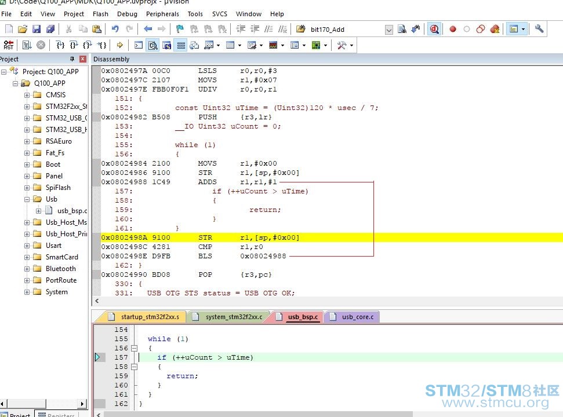Open the Toolbox tools dropdown arrow
Image resolution: width=563 pixels, height=417 pixels.
[351, 46]
